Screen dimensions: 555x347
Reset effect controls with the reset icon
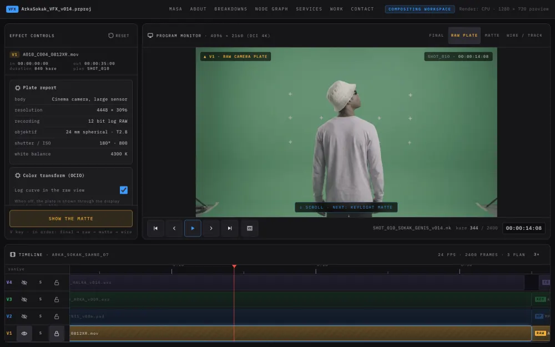[111, 36]
